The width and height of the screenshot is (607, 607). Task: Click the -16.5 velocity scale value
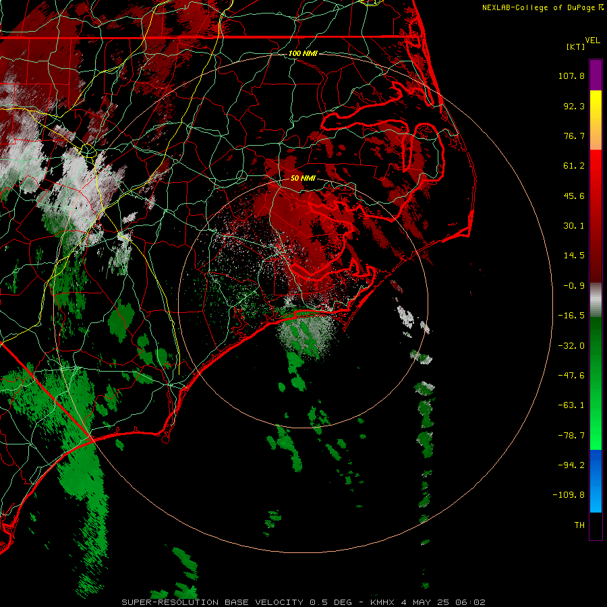571,316
